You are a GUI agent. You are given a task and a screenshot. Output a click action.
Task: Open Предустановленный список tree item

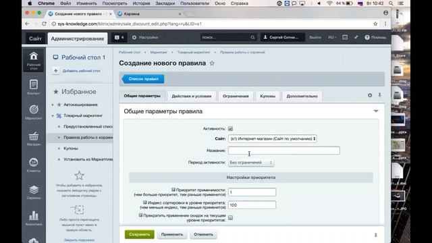point(88,126)
